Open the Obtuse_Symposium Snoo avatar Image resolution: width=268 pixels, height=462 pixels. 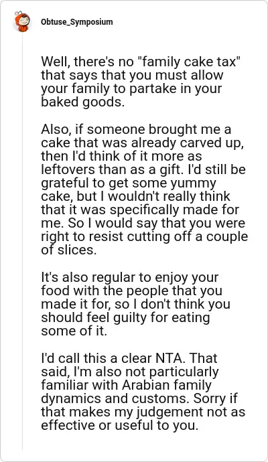[x=22, y=22]
